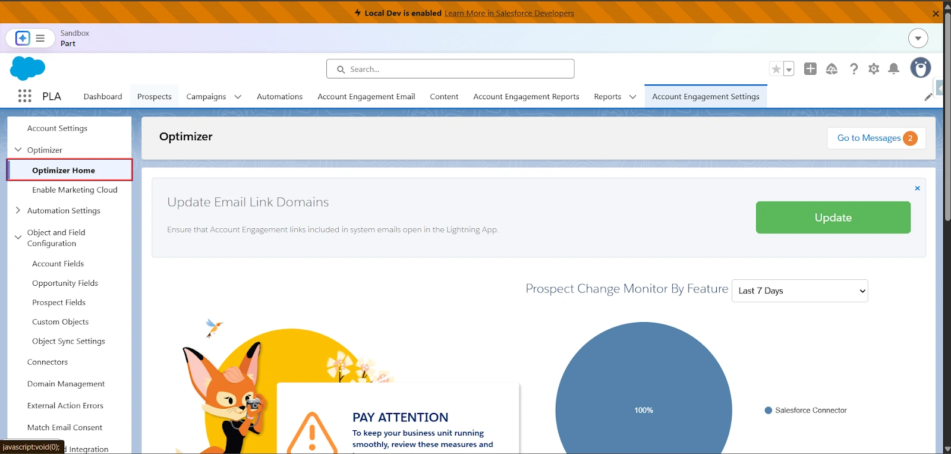Open the favorites list dropdown arrow
Image resolution: width=951 pixels, height=454 pixels.
click(x=789, y=69)
